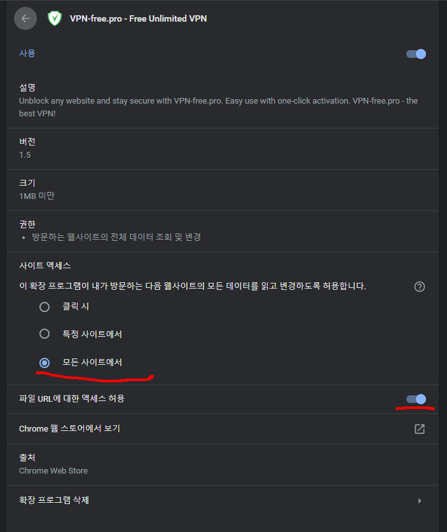Expand 확장 프로그램 삭제 with the right arrow
This screenshot has width=447, height=532.
(x=420, y=501)
